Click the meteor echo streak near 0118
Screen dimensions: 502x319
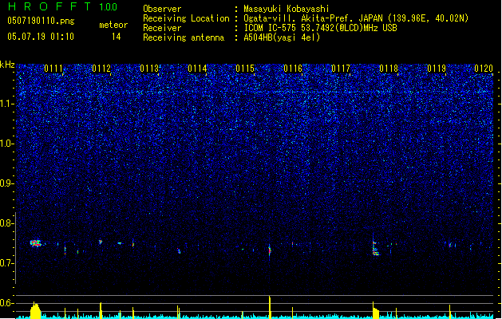point(375,248)
